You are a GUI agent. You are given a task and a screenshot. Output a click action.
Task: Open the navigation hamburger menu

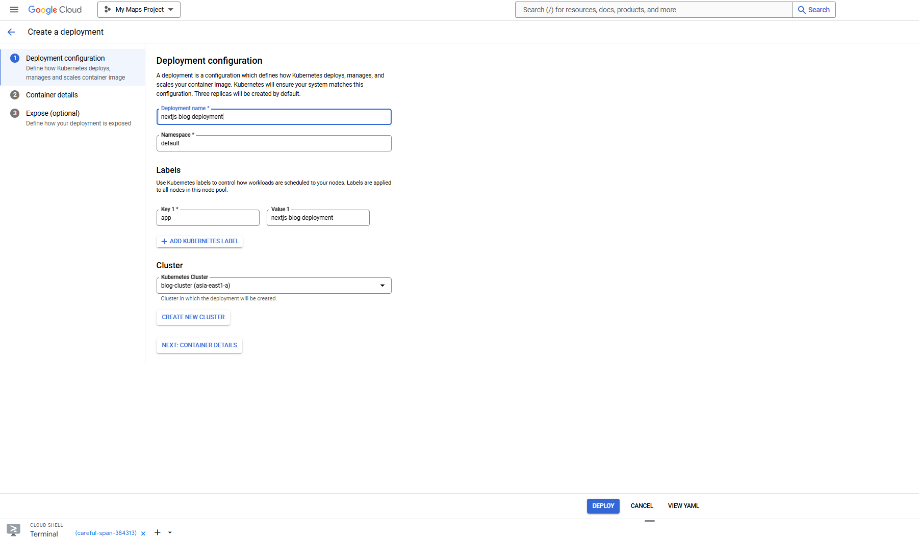(x=14, y=9)
